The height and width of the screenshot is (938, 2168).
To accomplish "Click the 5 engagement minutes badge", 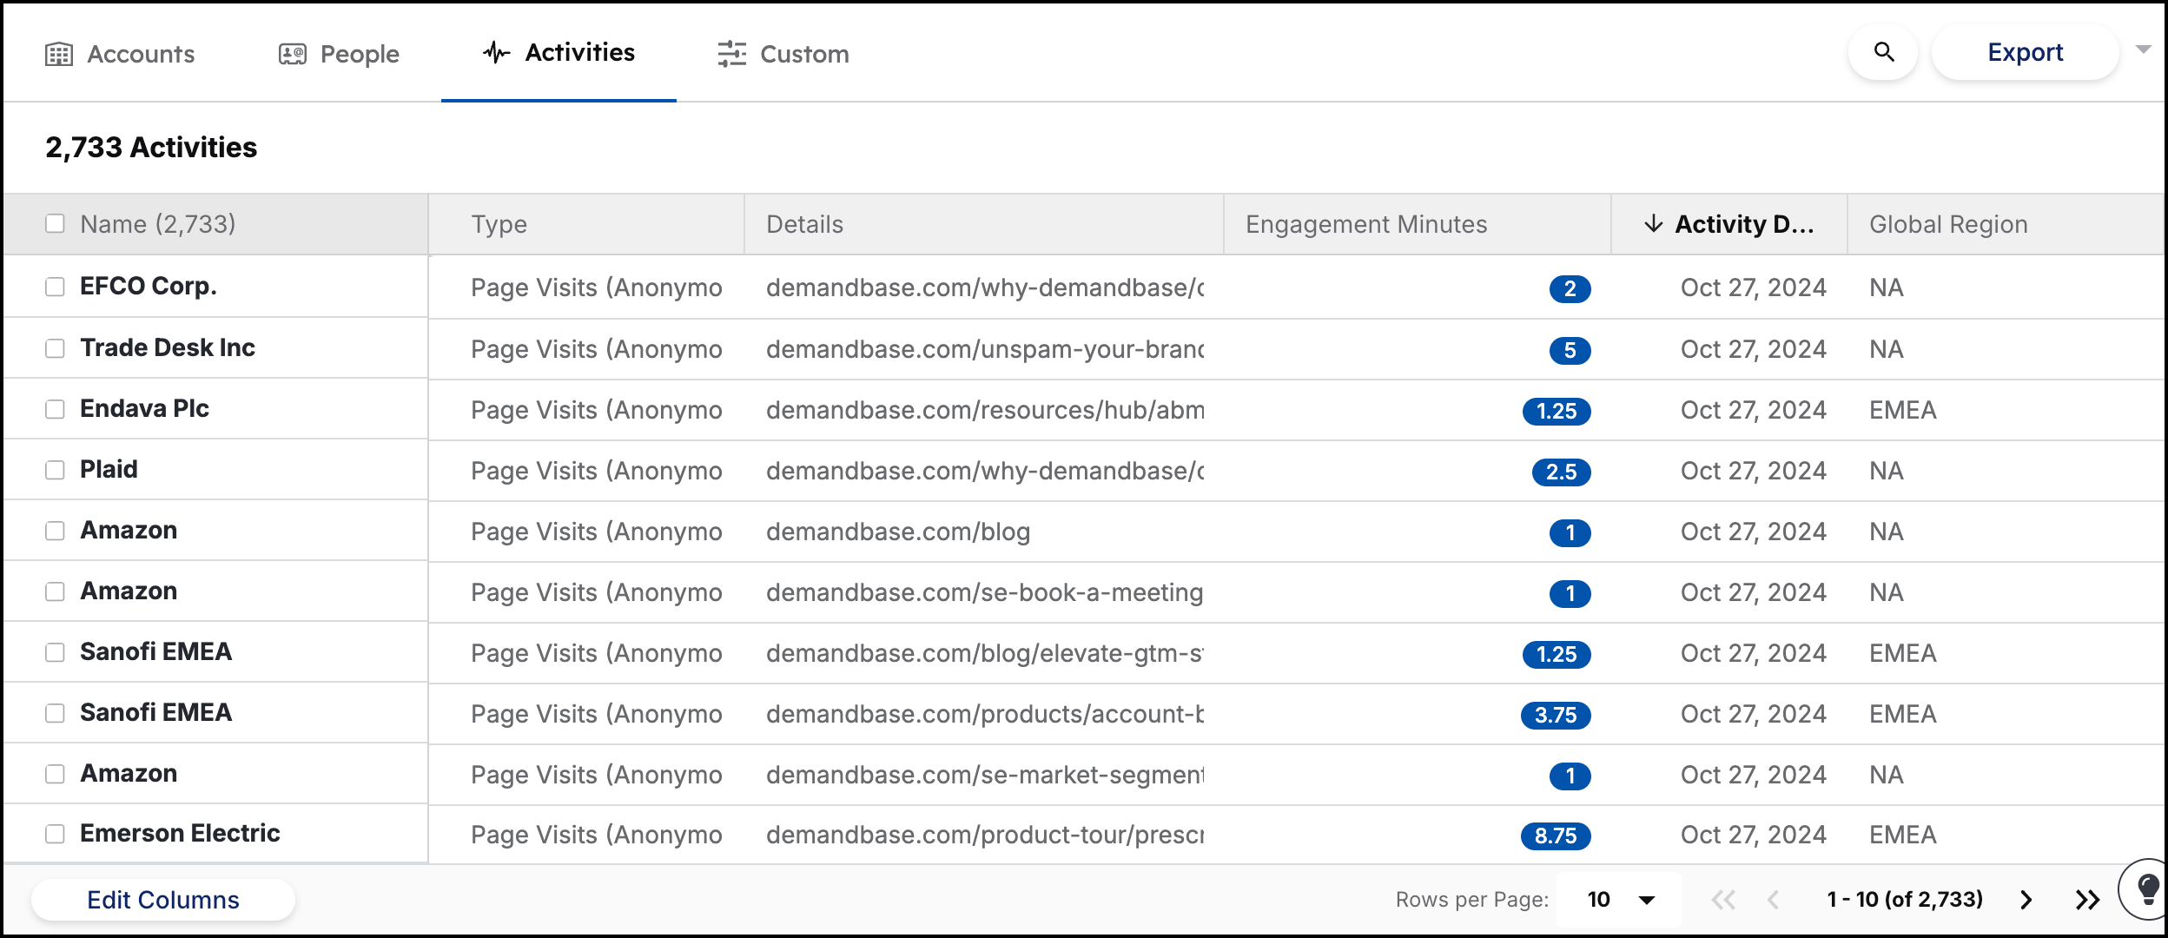I will 1570,350.
